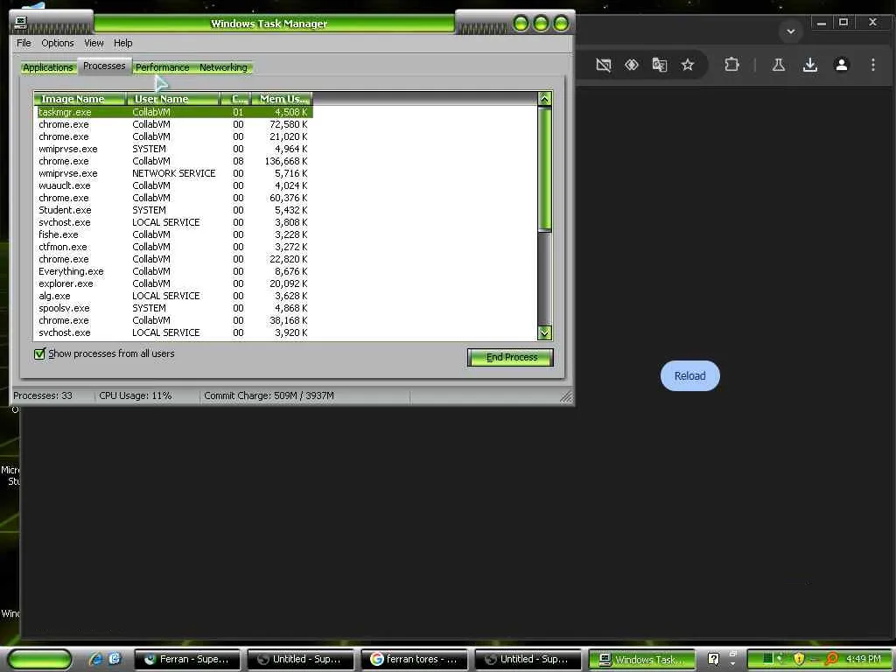The image size is (896, 672).
Task: Select chrome.exe using 136,668 K
Action: (x=173, y=161)
